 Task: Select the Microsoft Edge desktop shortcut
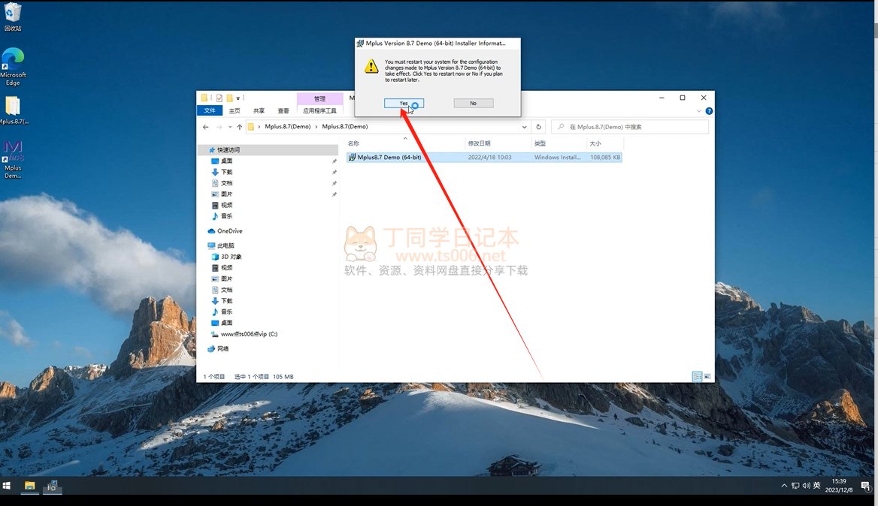(13, 67)
